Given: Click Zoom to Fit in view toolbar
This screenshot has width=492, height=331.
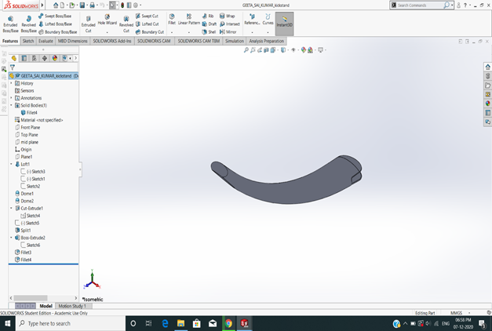Looking at the screenshot, I should point(246,50).
